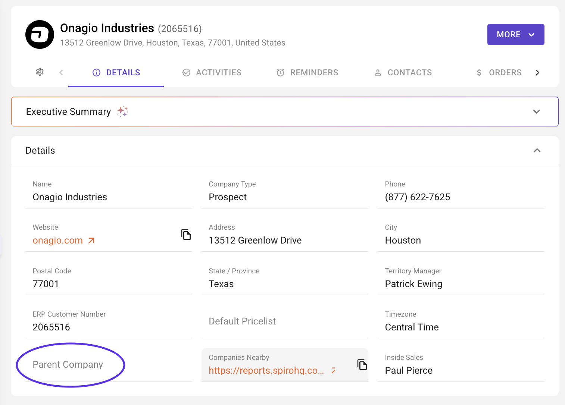Screen dimensions: 565x405
Task: View the Orders tab
Action: [x=499, y=73]
